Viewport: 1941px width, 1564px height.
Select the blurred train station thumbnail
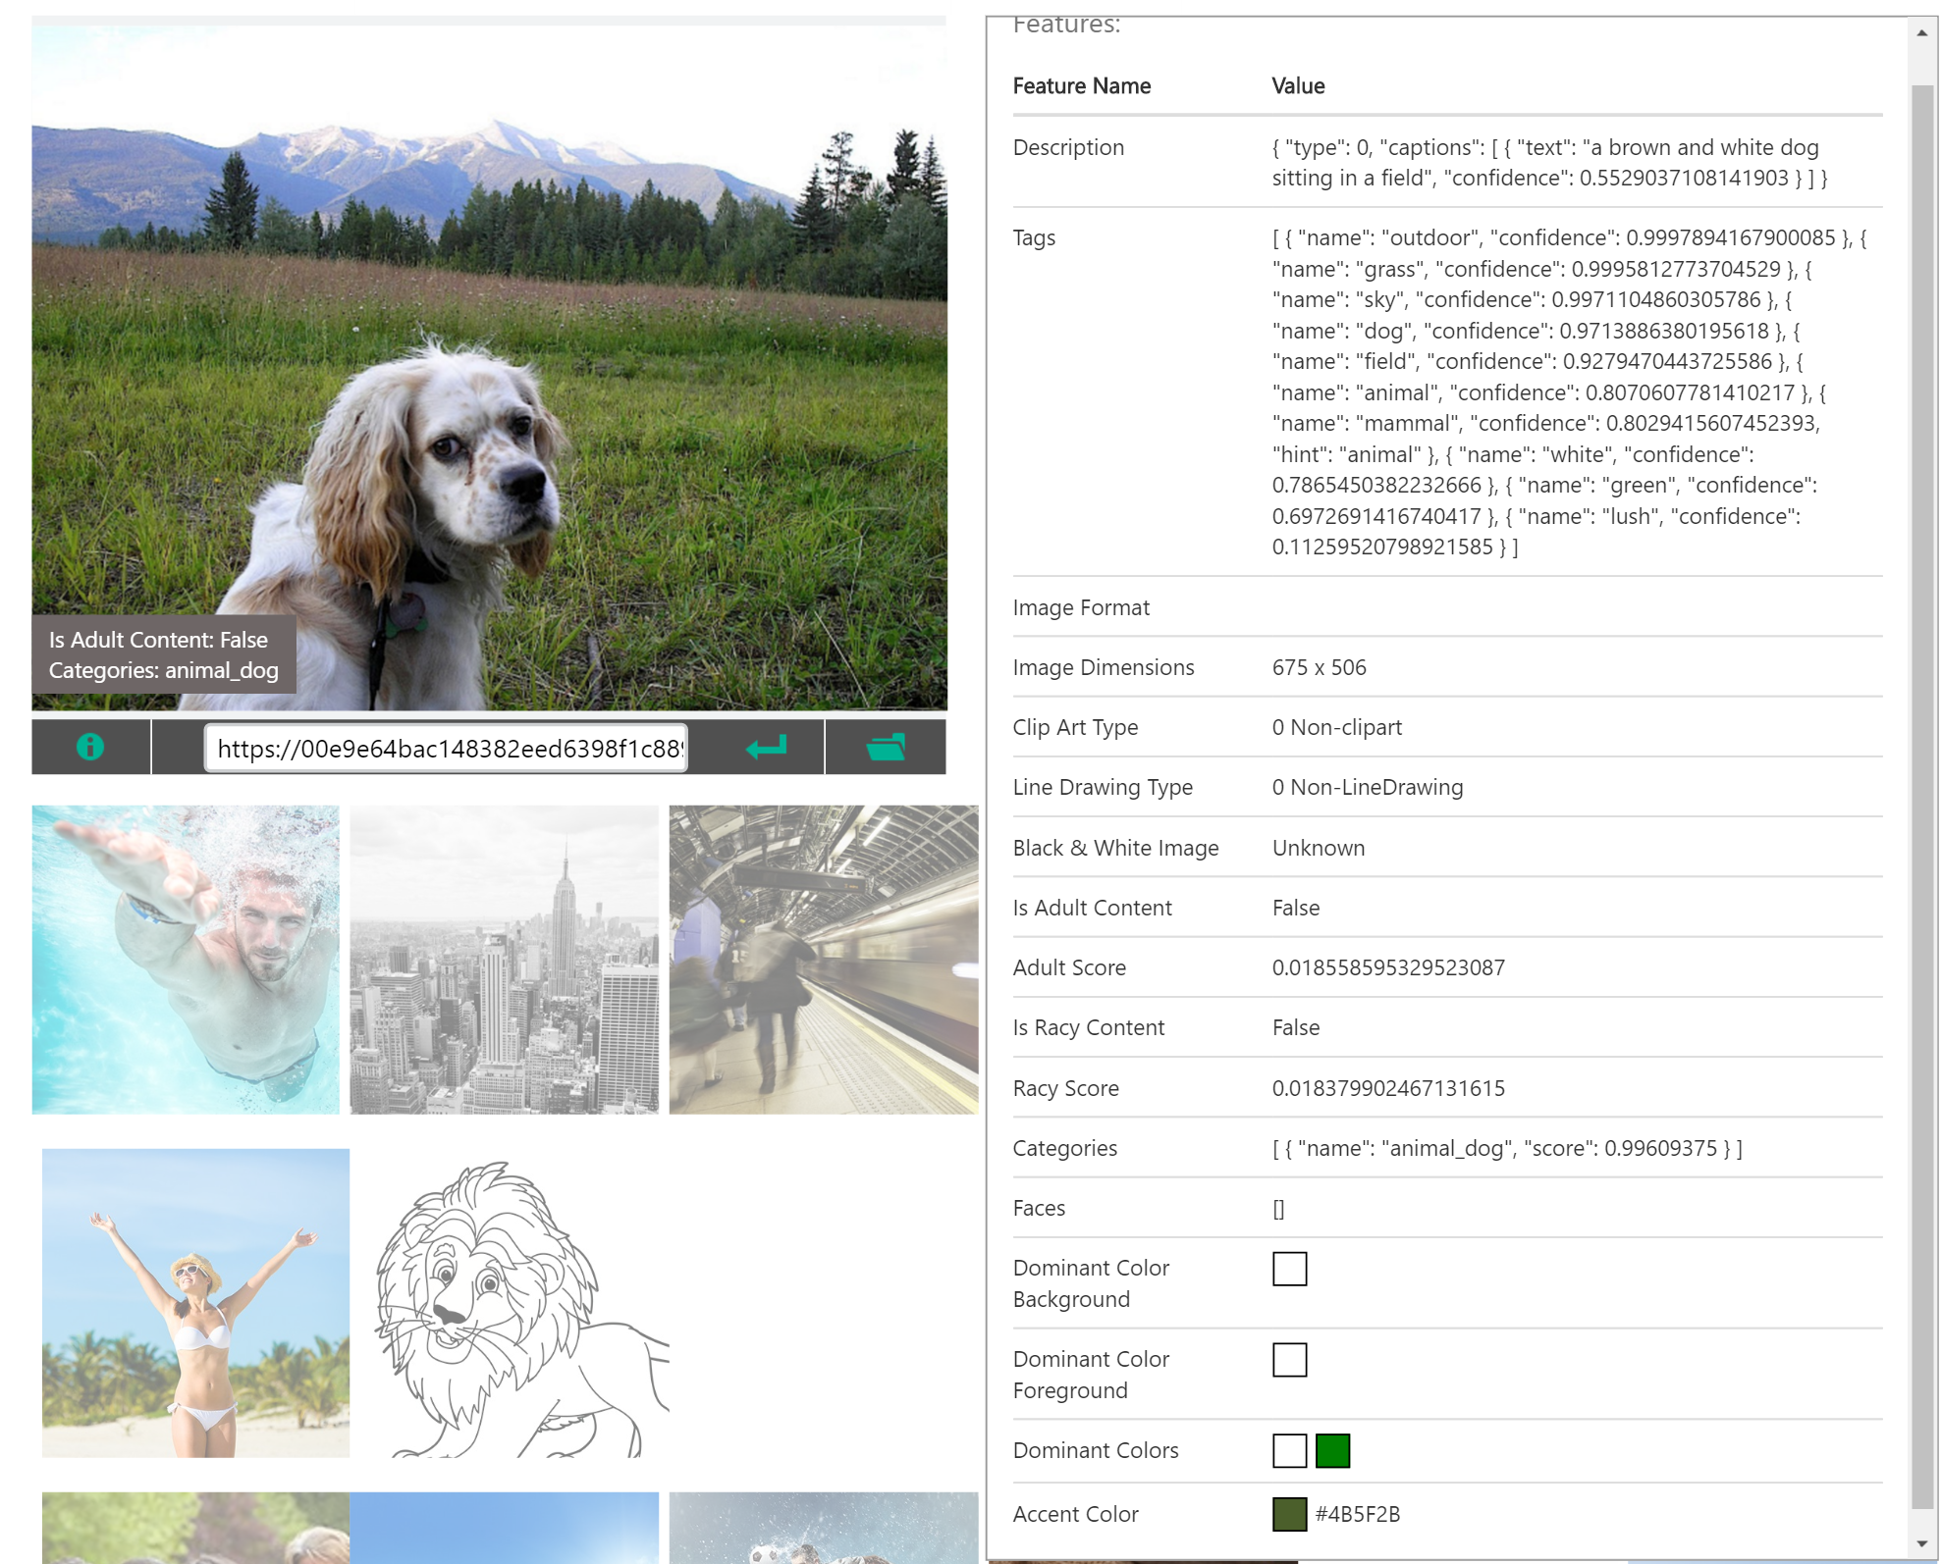[x=823, y=960]
